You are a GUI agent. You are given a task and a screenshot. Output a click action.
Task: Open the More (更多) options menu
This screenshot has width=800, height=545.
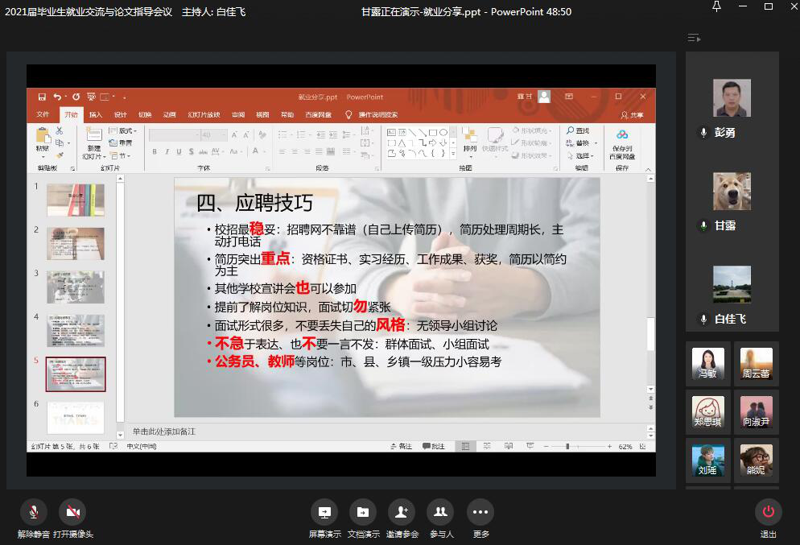(480, 512)
